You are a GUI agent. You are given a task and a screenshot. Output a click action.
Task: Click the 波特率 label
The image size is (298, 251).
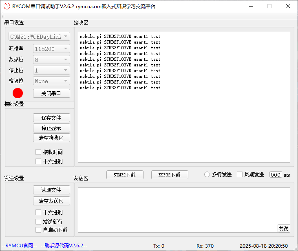pos(16,48)
